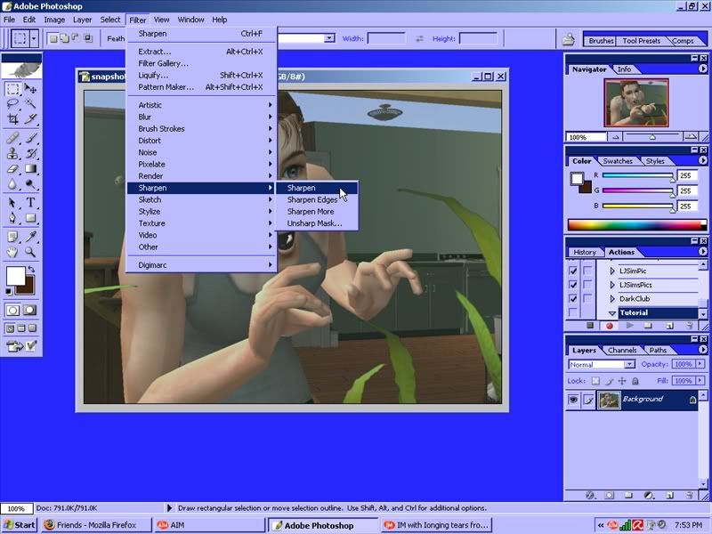Select the Healing Brush tool

12,138
